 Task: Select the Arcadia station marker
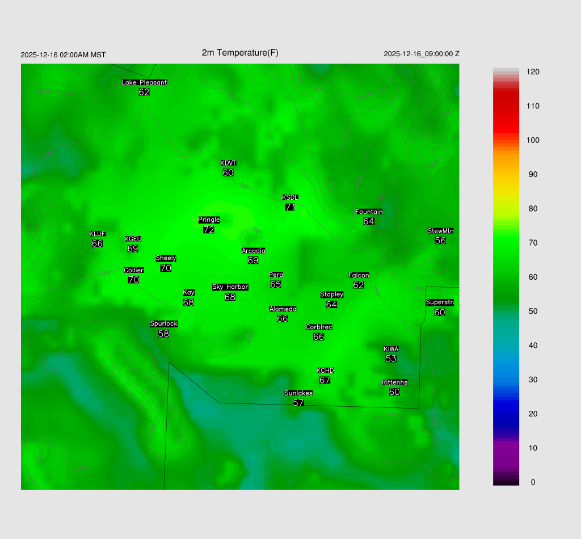point(253,255)
